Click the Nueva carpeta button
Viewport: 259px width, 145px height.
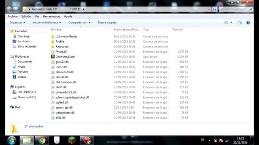(107, 23)
